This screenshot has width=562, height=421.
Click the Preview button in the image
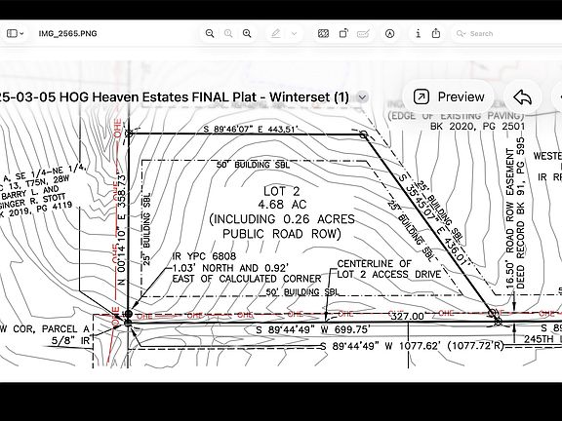449,97
